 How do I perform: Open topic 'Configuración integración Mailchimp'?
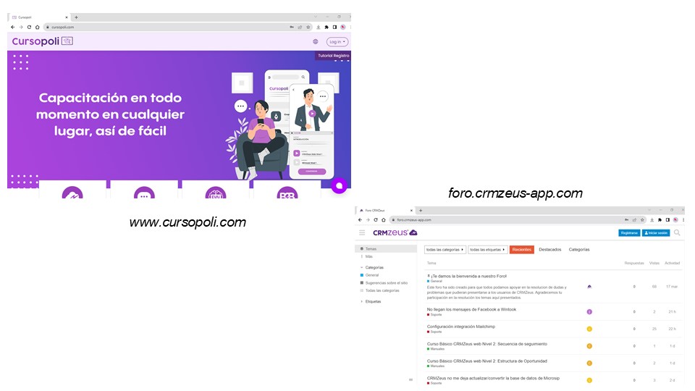pyautogui.click(x=466, y=327)
